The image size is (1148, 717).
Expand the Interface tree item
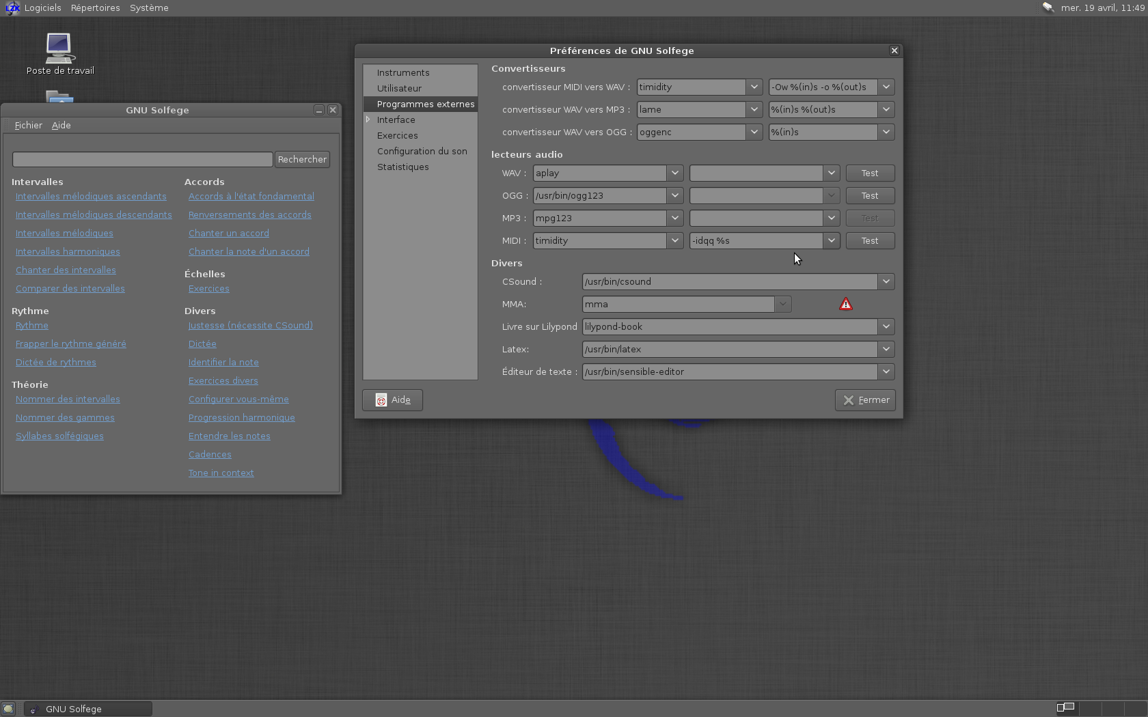pos(368,119)
